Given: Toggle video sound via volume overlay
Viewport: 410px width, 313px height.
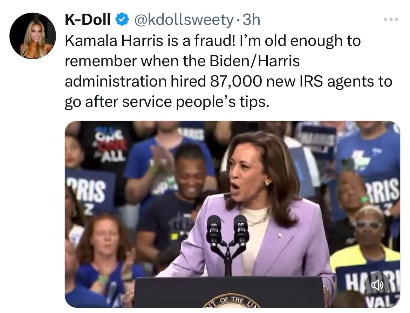Looking at the screenshot, I should (x=377, y=285).
